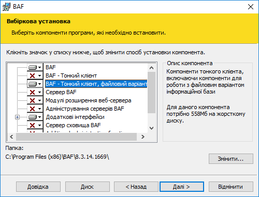This screenshot has height=197, width=259.
Task: Proceed with the Далі button
Action: point(182,187)
